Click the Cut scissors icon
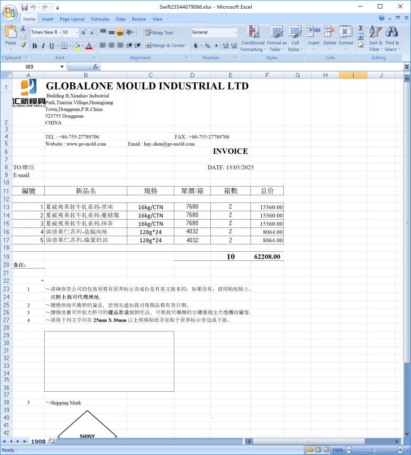The image size is (411, 455). (23, 29)
